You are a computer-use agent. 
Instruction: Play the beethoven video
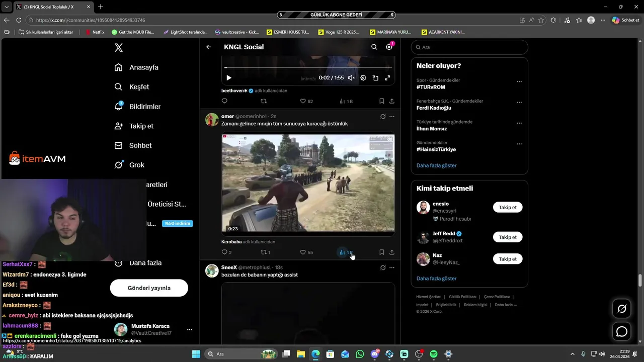click(229, 78)
